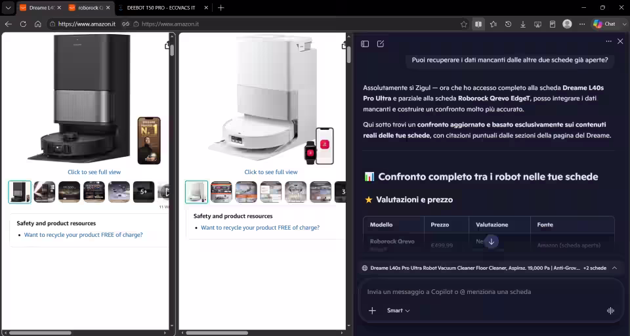Select the second Dreame product thumbnail
Screen dimensions: 630x336
(x=44, y=192)
